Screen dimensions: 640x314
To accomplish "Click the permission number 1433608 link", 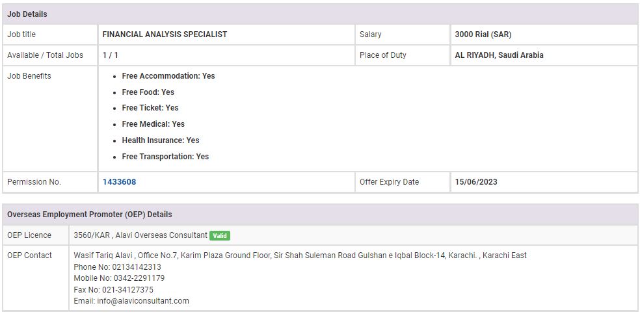I will pyautogui.click(x=119, y=182).
